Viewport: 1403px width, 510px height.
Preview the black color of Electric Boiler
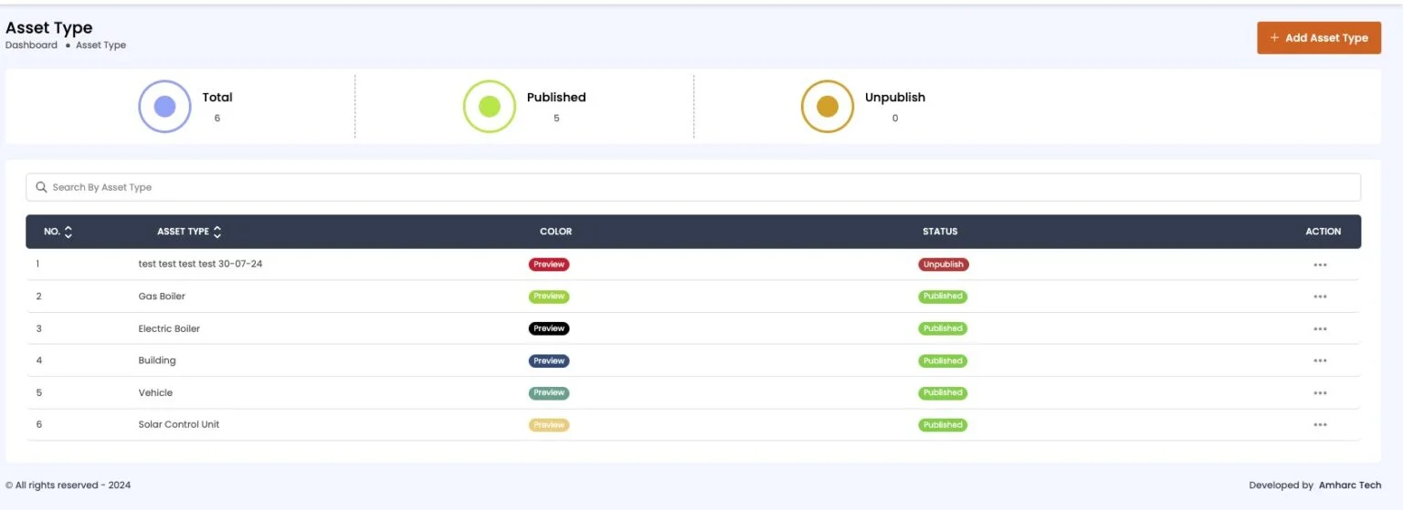click(548, 328)
